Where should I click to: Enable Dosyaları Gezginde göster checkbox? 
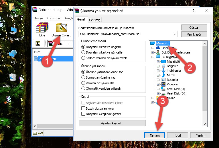[x=83, y=114]
